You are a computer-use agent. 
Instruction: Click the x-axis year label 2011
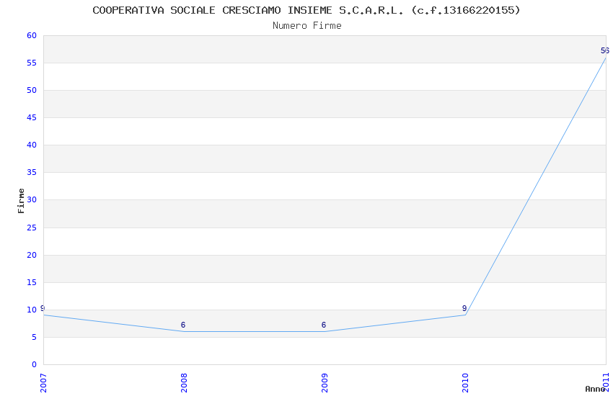606,383
